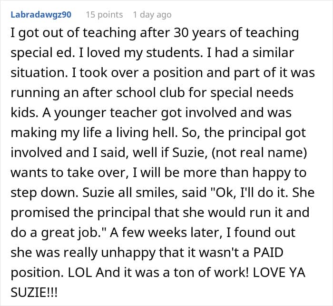The image size is (333, 306).
Task: Click the phrase 'similar' ending the second line
Action: pyautogui.click(x=273, y=53)
